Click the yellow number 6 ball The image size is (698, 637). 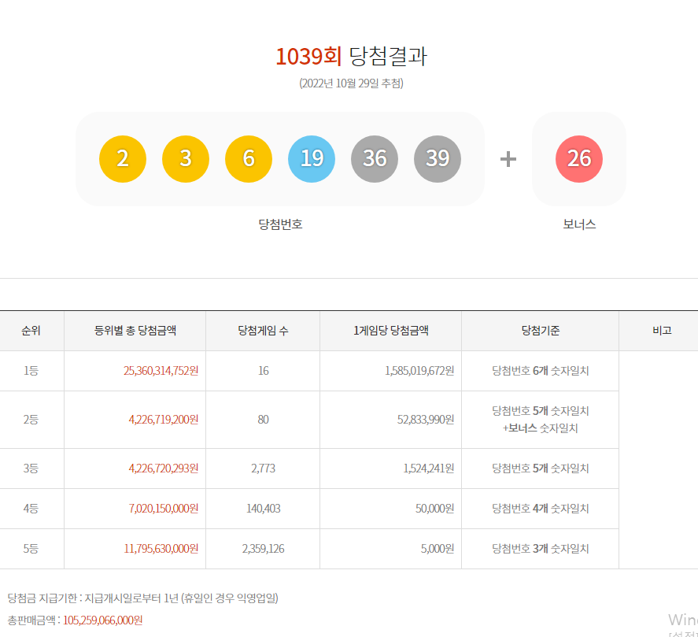tap(249, 159)
